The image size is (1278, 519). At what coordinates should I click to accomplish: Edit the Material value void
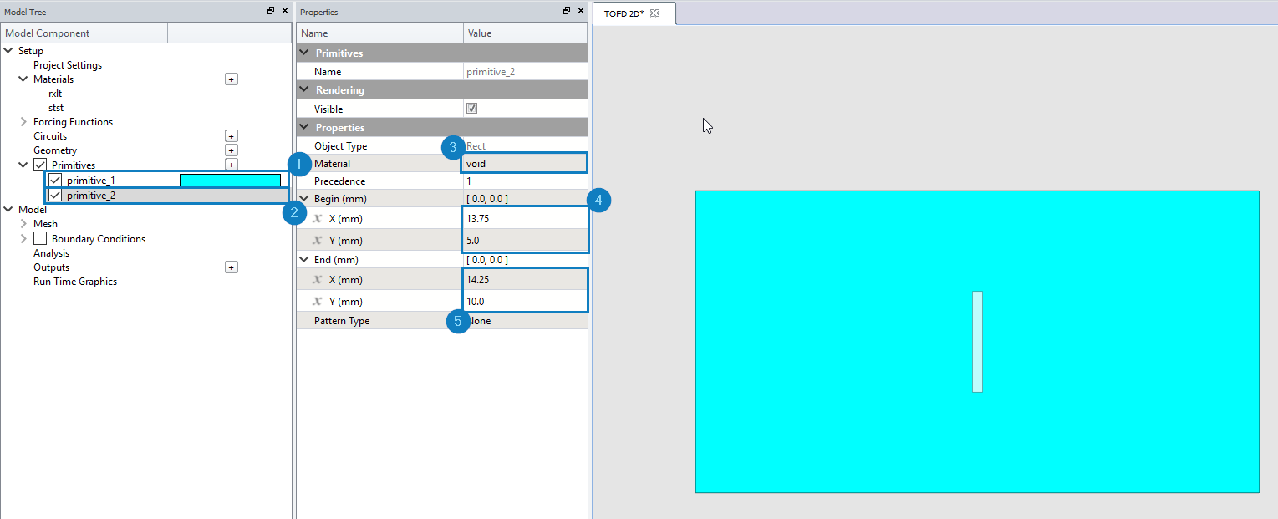pos(525,164)
